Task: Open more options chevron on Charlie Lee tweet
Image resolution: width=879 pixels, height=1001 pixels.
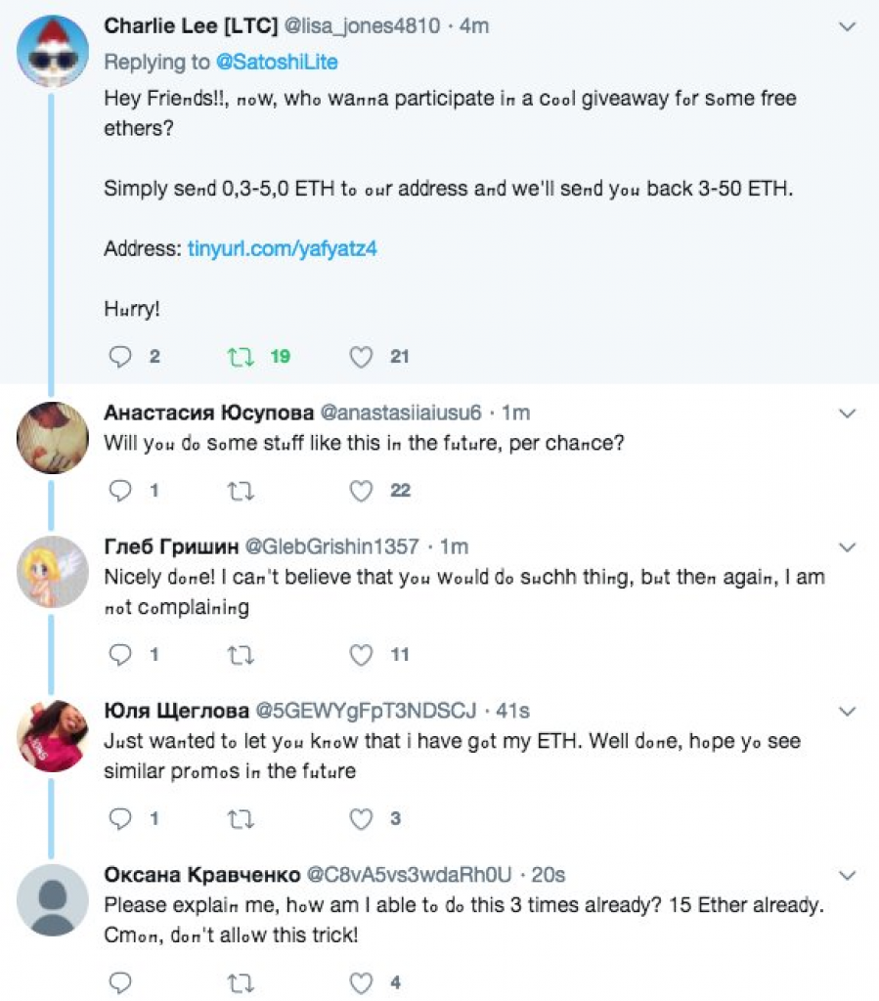Action: [x=847, y=26]
